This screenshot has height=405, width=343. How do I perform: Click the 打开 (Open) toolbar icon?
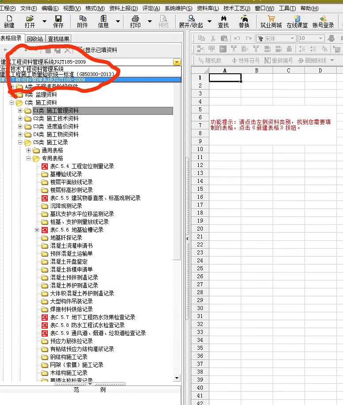tap(30, 22)
